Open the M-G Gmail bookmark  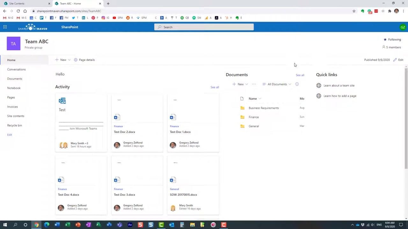pyautogui.click(x=8, y=18)
